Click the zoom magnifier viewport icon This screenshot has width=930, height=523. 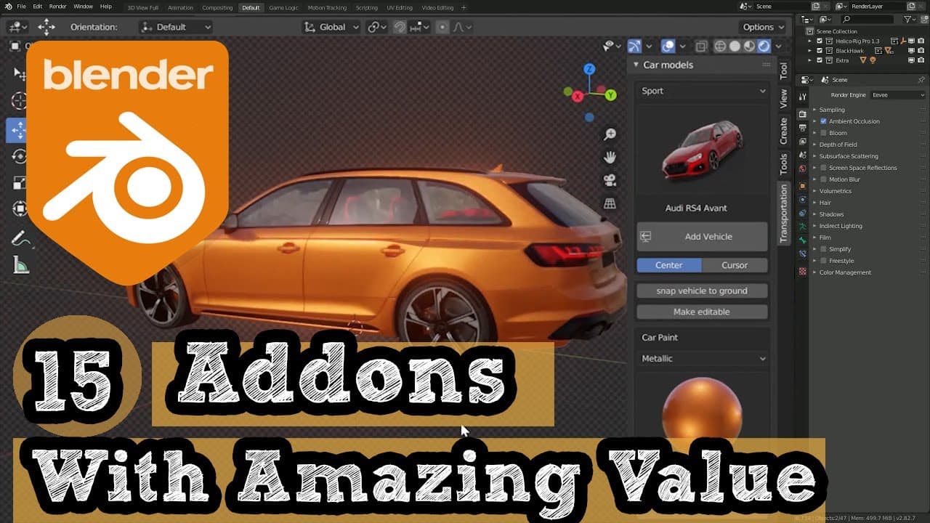click(610, 134)
